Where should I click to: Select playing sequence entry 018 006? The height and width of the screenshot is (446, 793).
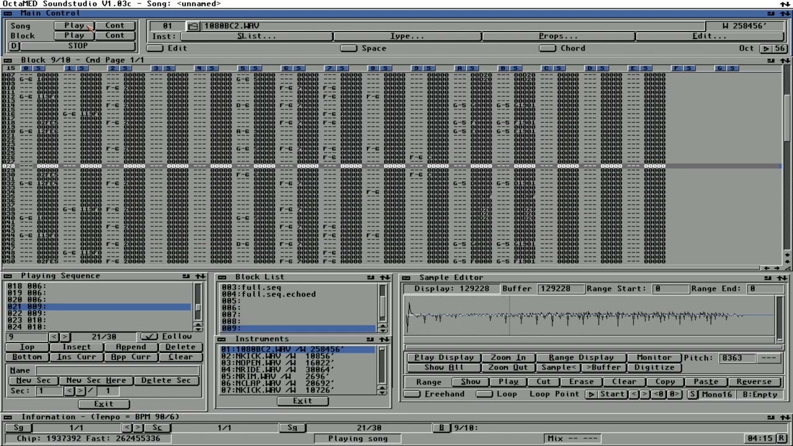99,286
